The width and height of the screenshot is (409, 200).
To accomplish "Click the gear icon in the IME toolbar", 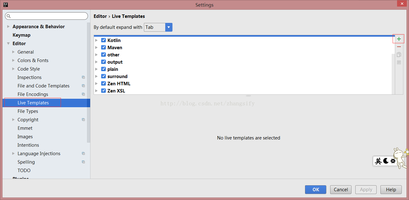I will tap(392, 161).
